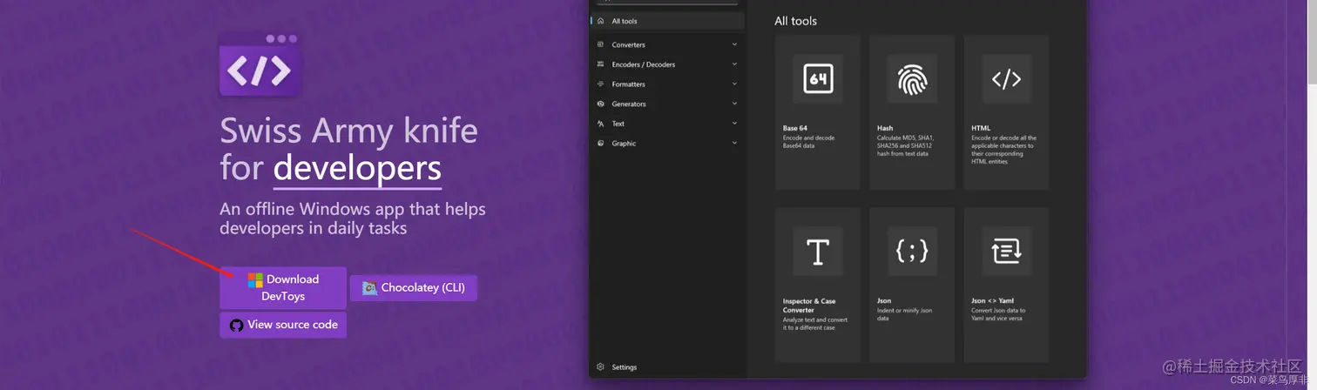Click the Encoders / Decoders sidebar icon
The image size is (1317, 390).
601,64
